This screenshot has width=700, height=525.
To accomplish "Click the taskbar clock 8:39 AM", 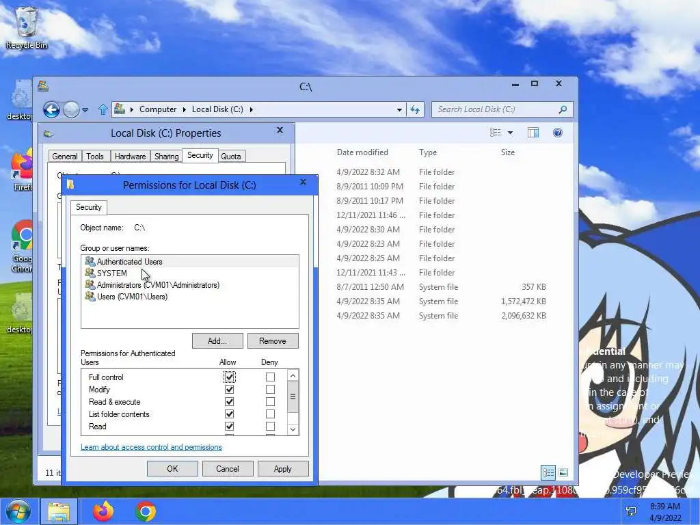I will click(x=664, y=507).
